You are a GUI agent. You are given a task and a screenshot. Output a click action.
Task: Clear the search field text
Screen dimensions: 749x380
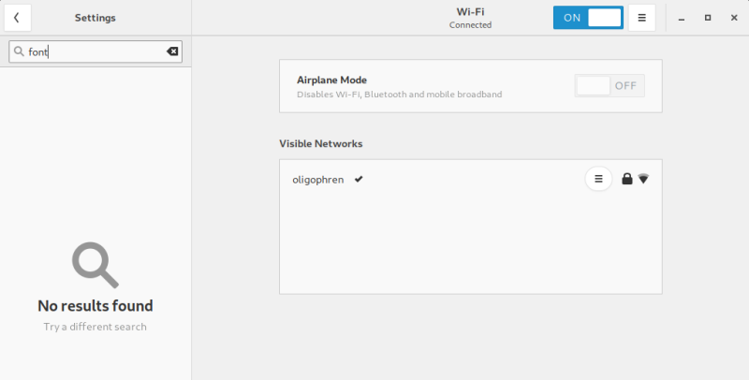pos(172,51)
